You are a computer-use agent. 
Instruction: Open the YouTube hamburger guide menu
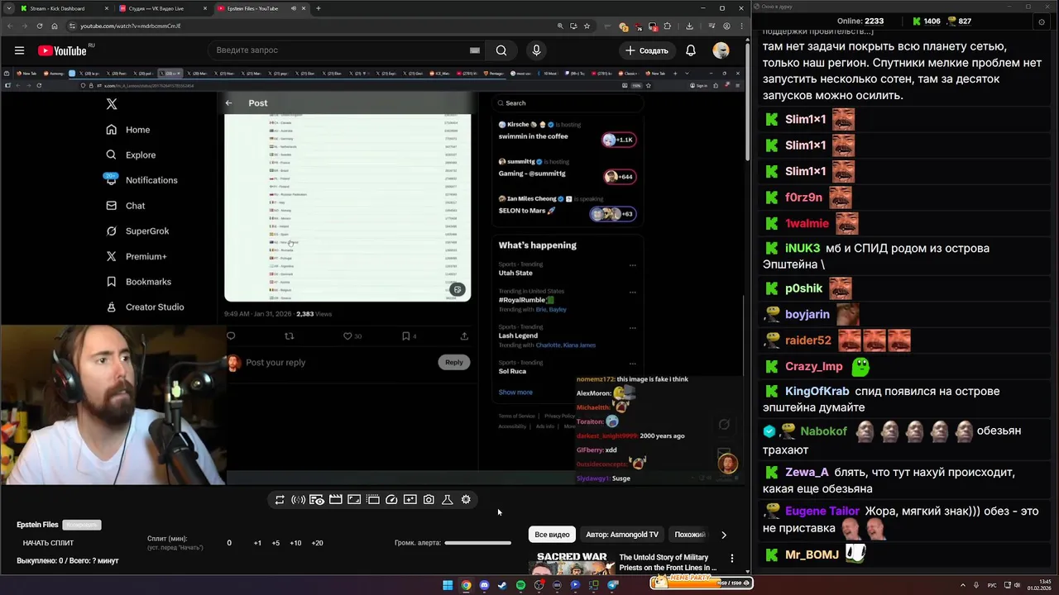[19, 50]
